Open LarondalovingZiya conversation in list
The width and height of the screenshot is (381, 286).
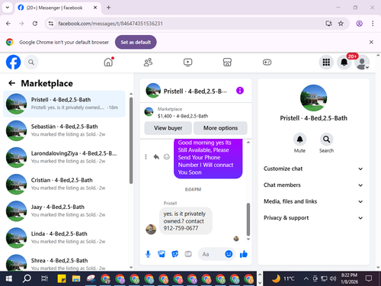(x=64, y=157)
